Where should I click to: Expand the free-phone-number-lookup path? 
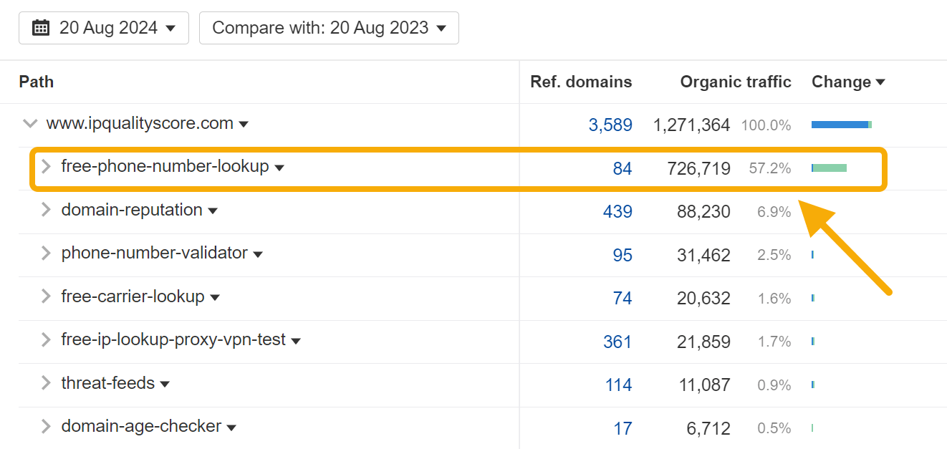(x=46, y=168)
